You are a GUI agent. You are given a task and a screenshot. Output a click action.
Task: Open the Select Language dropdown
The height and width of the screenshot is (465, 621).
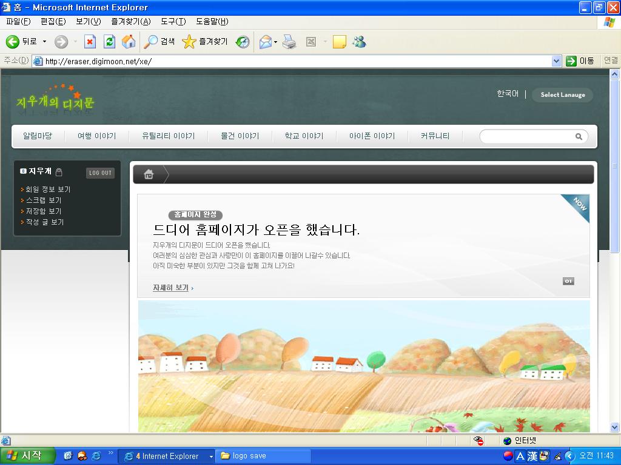tap(562, 95)
